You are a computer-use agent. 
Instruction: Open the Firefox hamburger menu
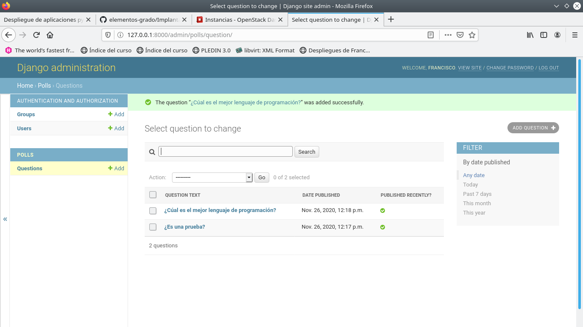click(x=574, y=35)
